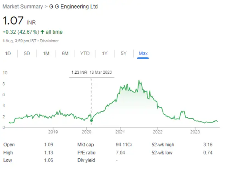Open the Market Summary breadcrumb
The image size is (226, 169).
coord(22,6)
